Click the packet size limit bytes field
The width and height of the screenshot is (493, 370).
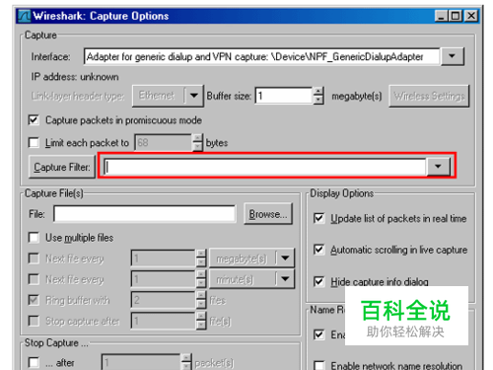tap(163, 143)
